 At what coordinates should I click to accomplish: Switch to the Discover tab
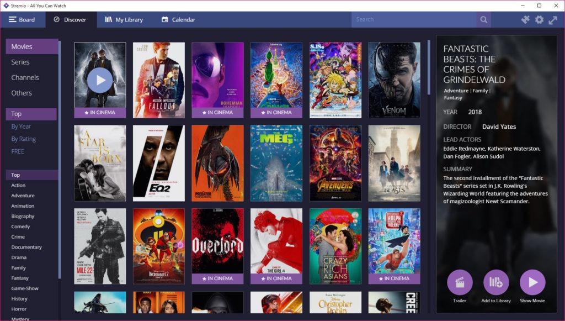[x=71, y=19]
